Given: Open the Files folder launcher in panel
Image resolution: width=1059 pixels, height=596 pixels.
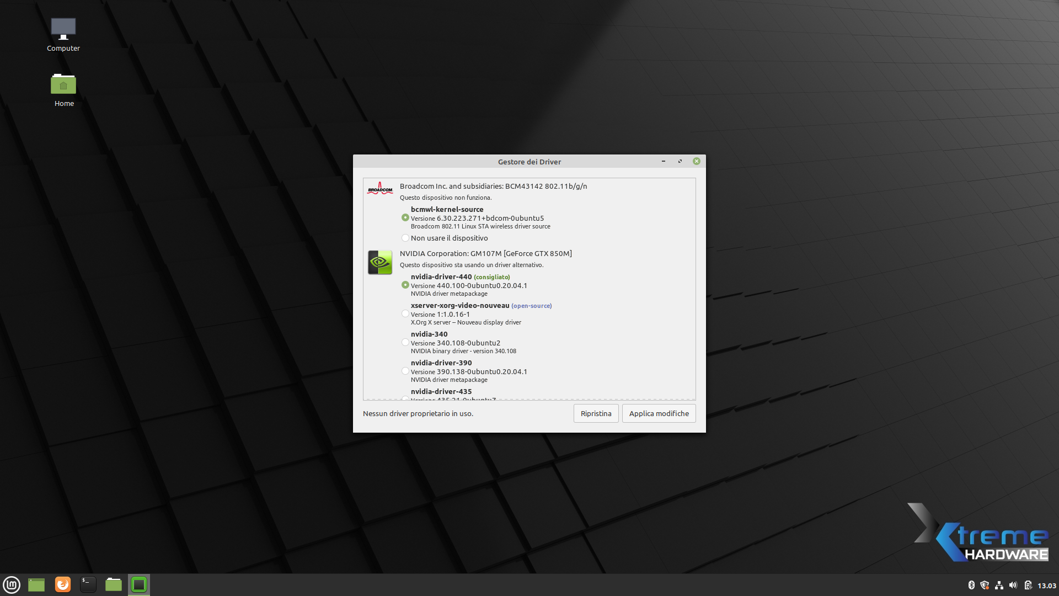Looking at the screenshot, I should point(114,584).
